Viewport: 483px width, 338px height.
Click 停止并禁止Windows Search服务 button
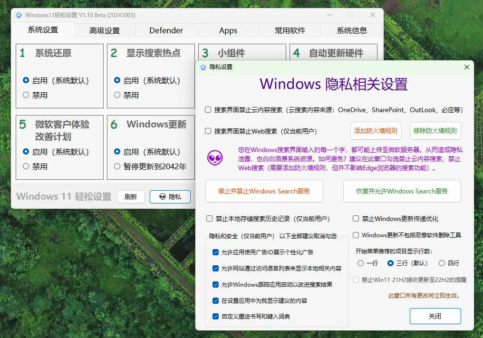(264, 192)
